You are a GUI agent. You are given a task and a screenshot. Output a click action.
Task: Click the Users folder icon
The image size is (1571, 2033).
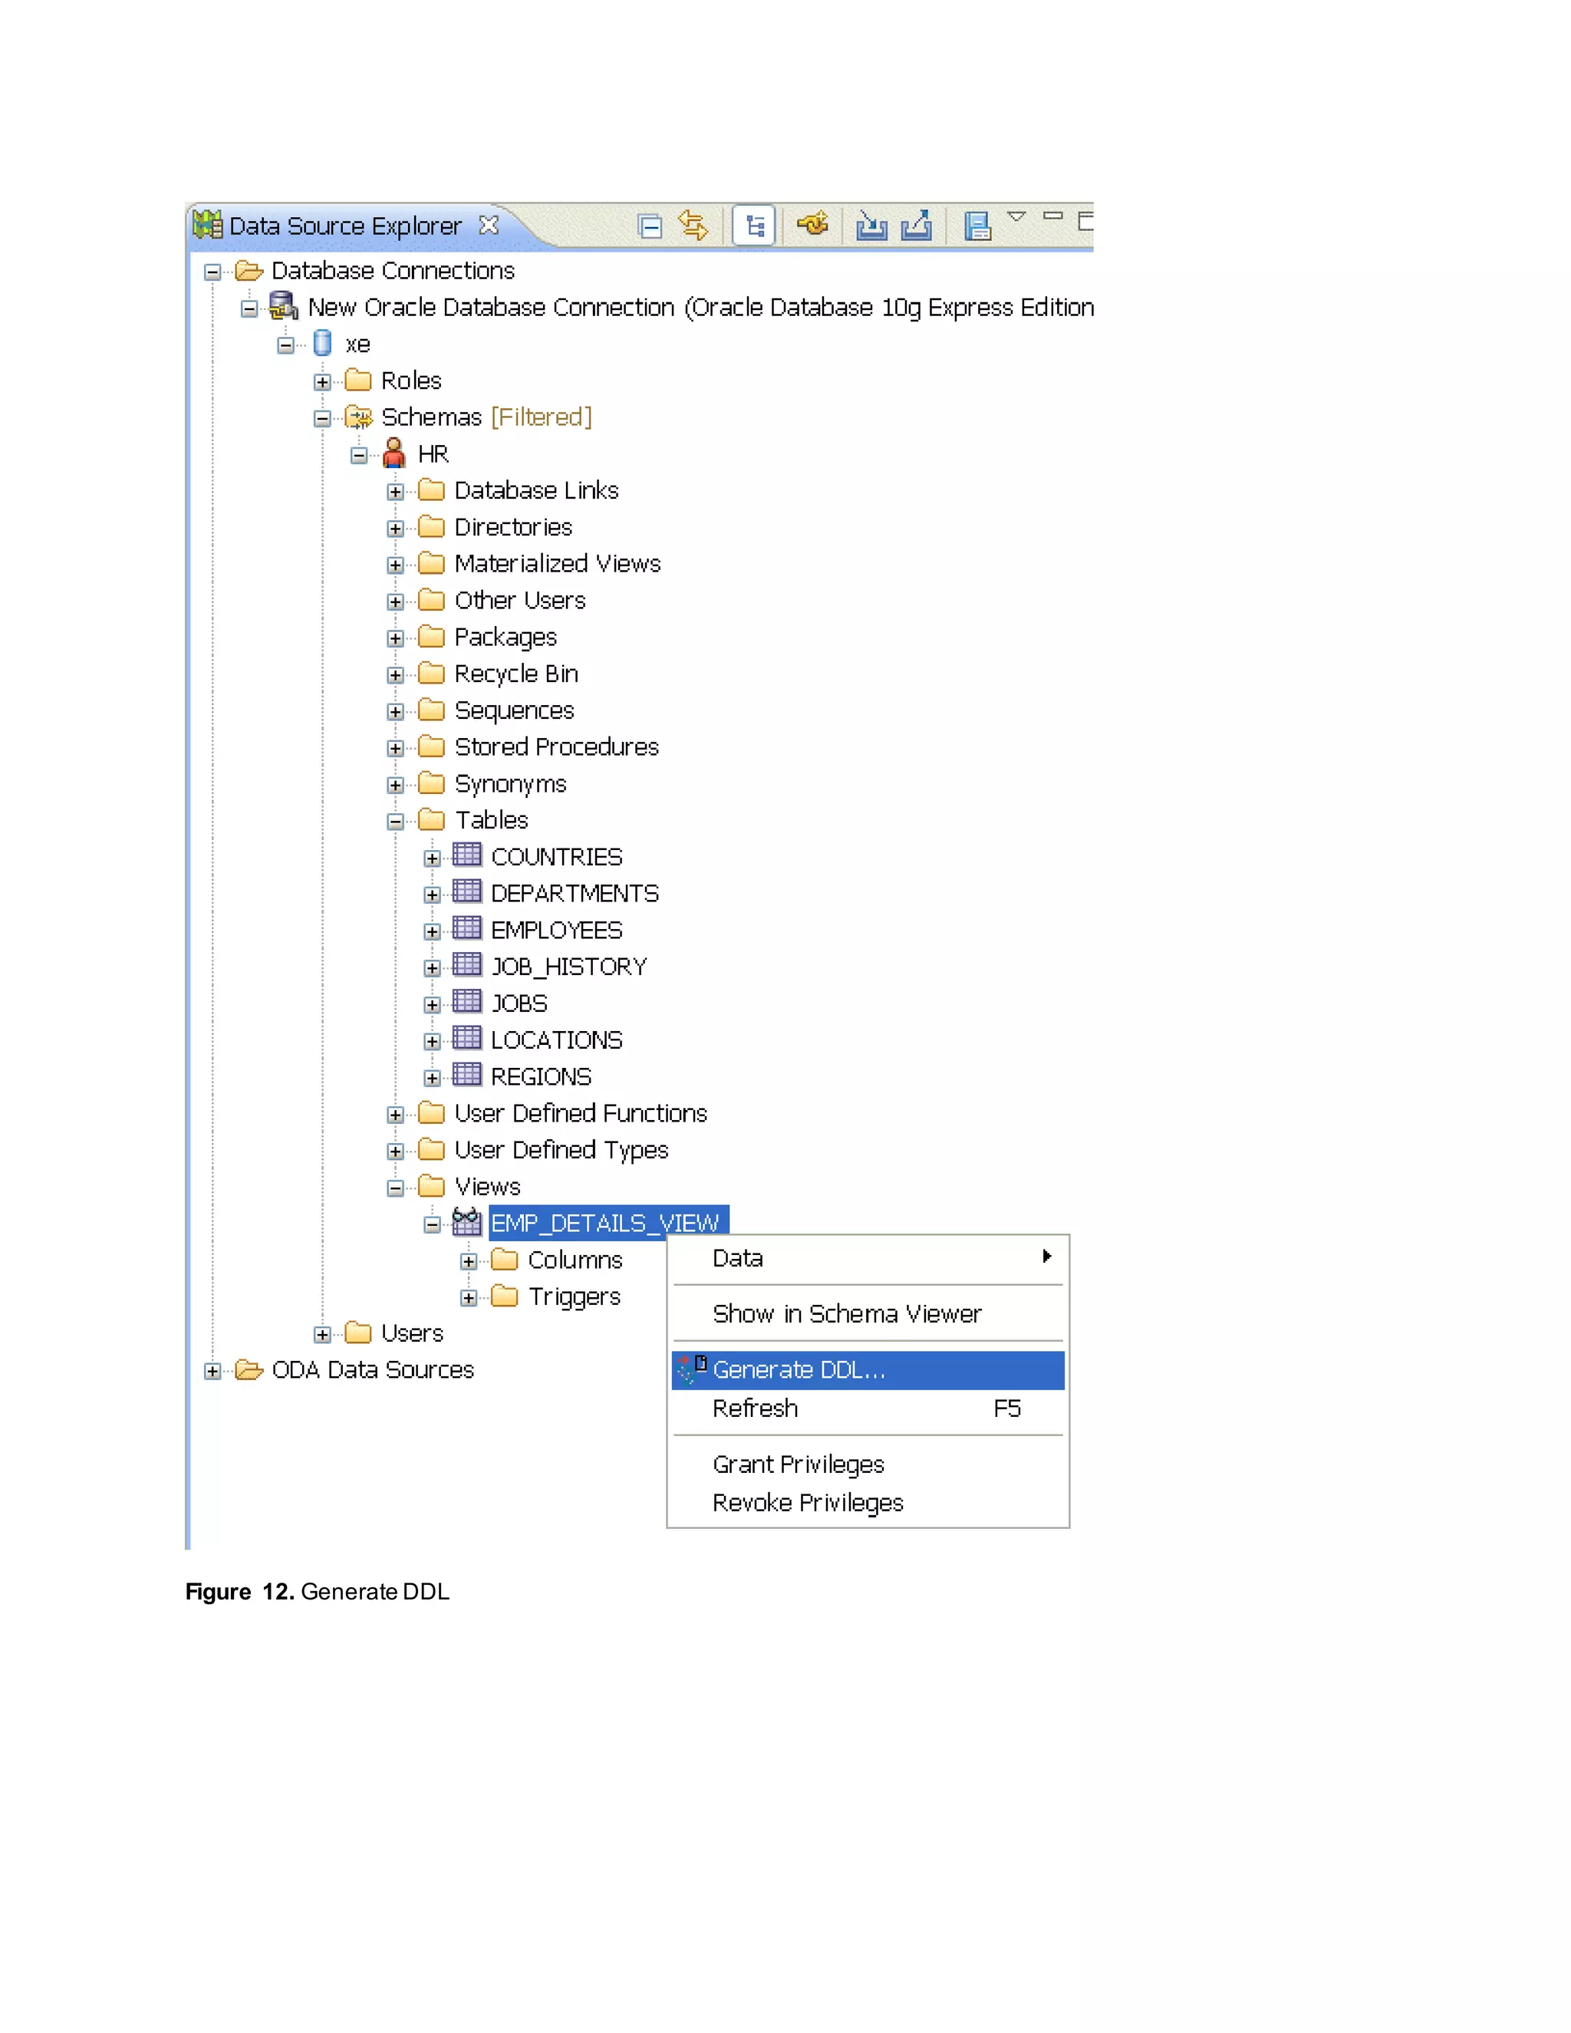click(x=358, y=1333)
